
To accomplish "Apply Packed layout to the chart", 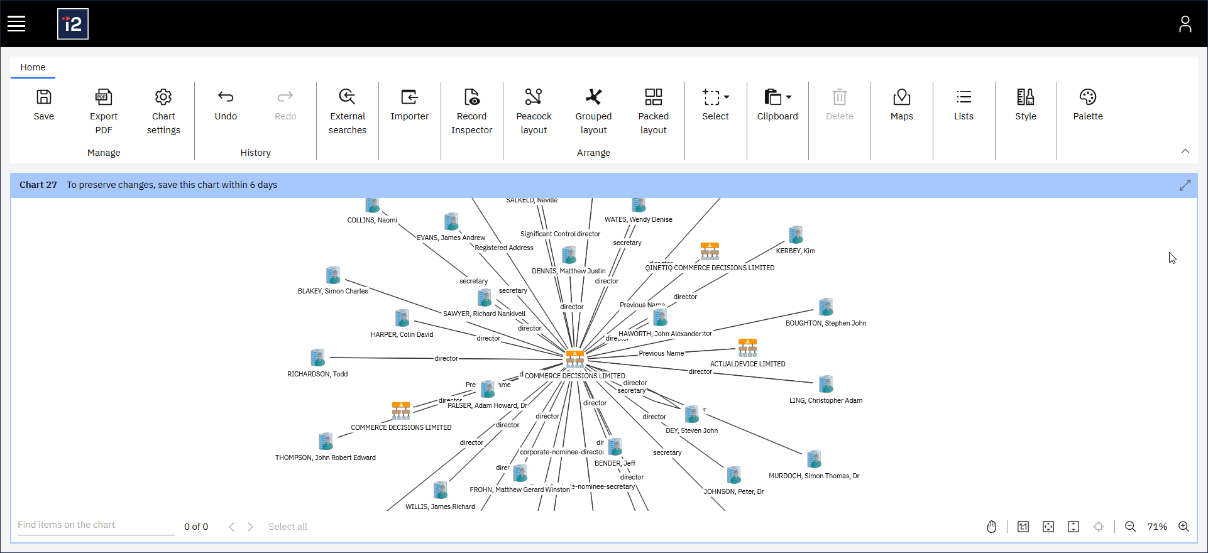I will click(x=654, y=112).
